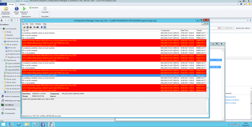Click the Windows Start button

(x=3, y=124)
